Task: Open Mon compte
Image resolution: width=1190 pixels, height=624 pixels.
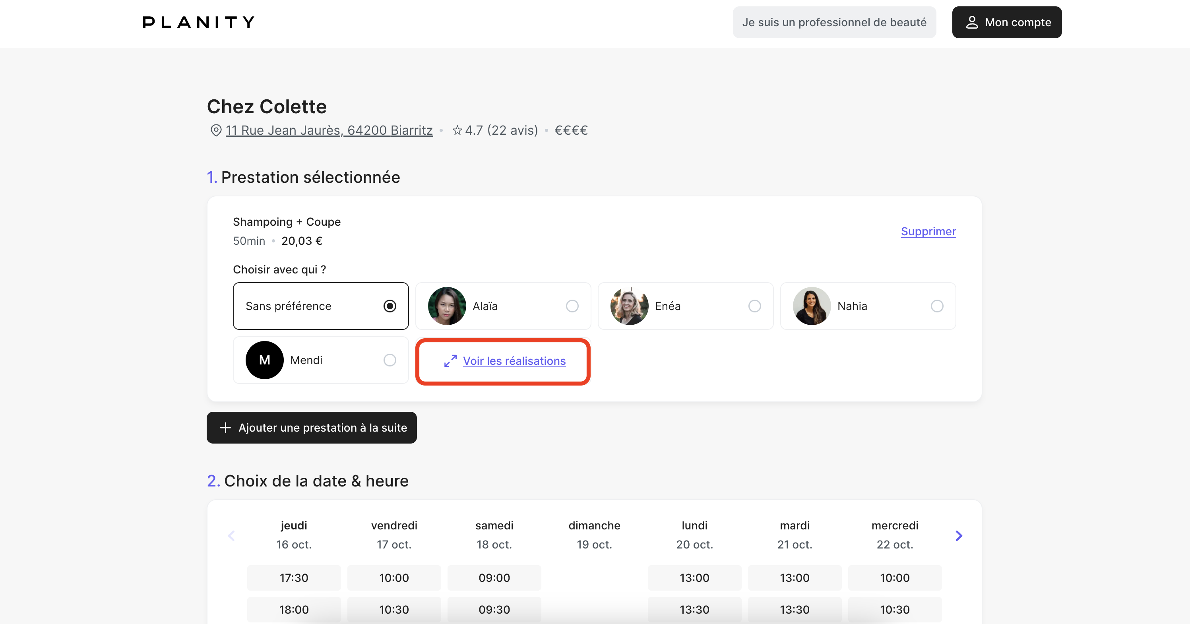Action: click(x=1007, y=22)
